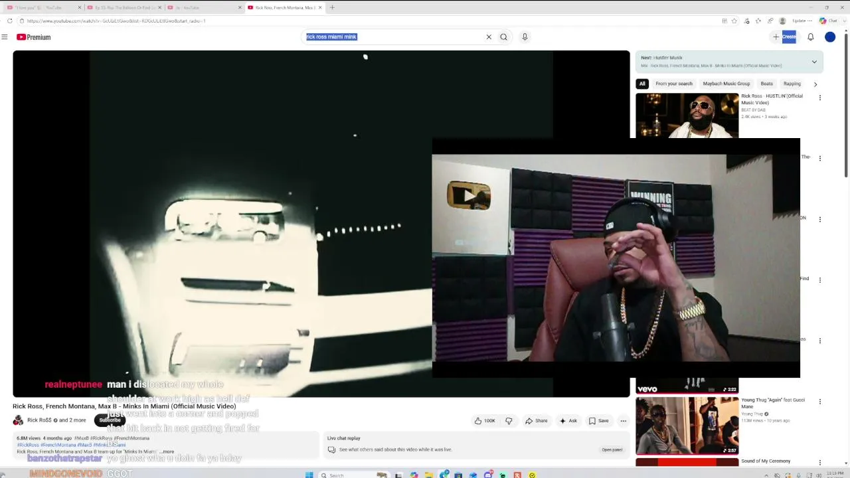Go to YouTube Premium home via logo
Screen dimensions: 850x478
[x=34, y=37]
